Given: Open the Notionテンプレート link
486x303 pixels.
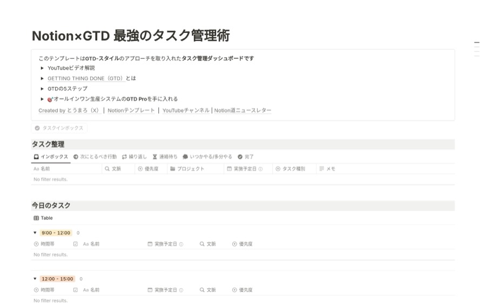Looking at the screenshot, I should click(x=131, y=111).
